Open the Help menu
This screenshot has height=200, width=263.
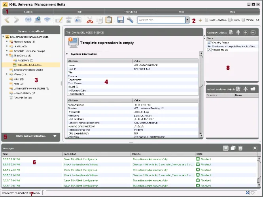pos(233,12)
